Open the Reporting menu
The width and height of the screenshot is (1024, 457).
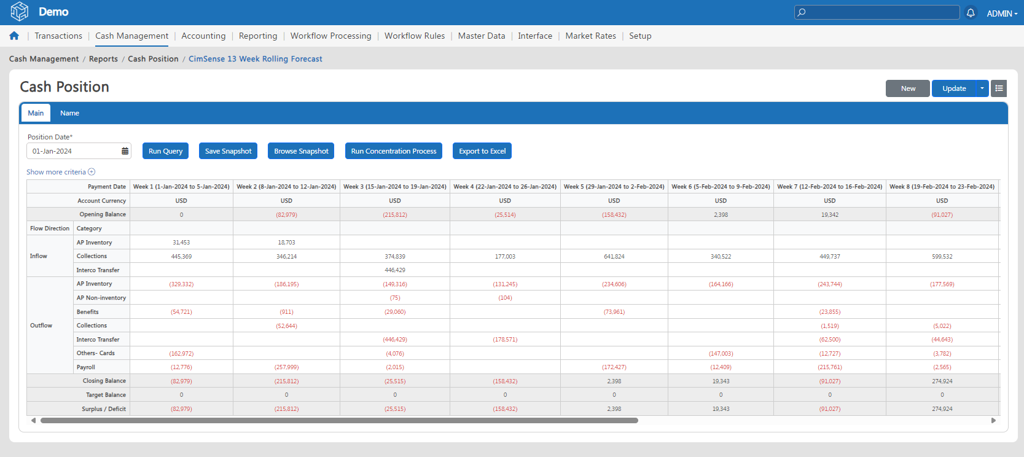pyautogui.click(x=258, y=36)
